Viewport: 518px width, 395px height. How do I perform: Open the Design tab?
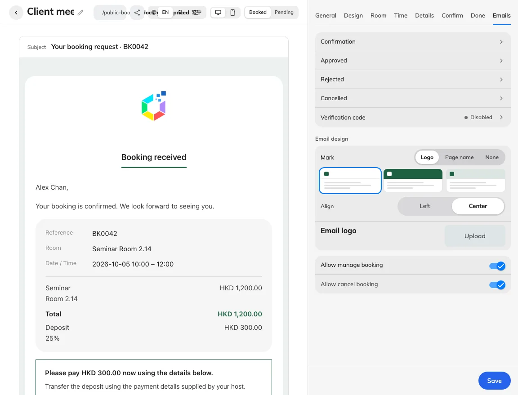click(353, 16)
